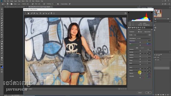Click the Cancel button in Camera Raw
171x96 pixels.
pos(140,93)
